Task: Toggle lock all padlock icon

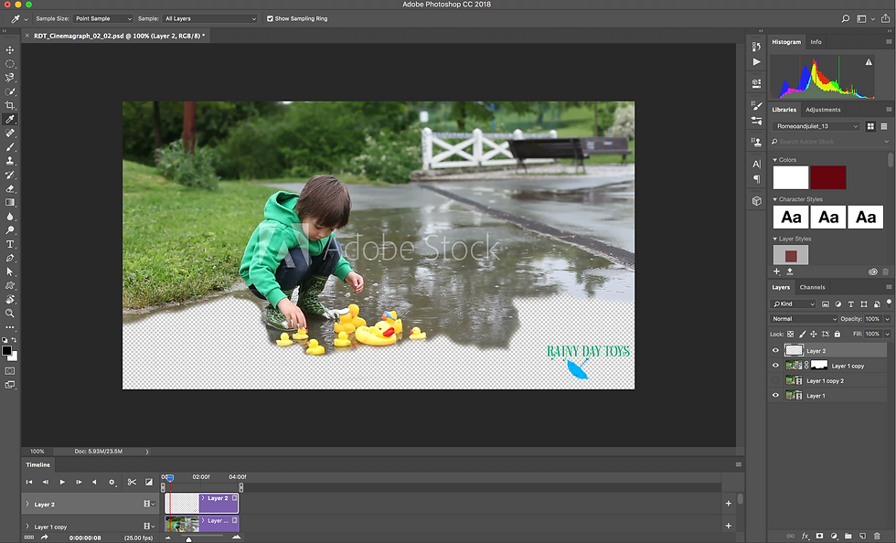Action: [837, 334]
